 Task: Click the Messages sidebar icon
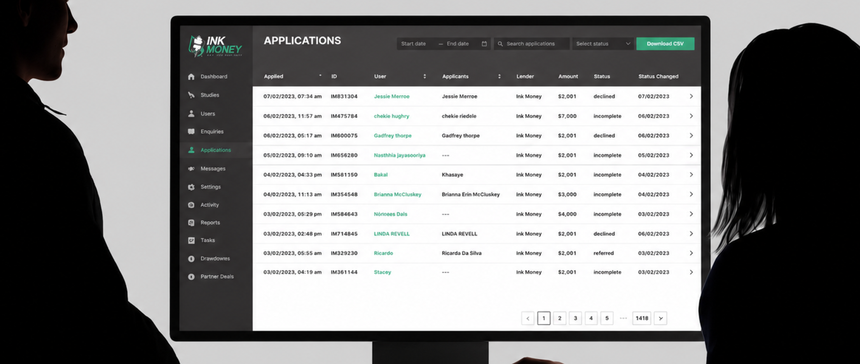tap(191, 169)
